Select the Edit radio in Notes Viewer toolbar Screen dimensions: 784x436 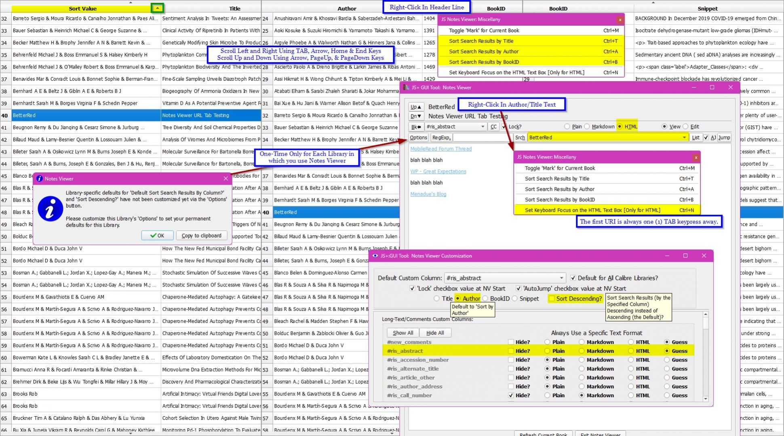click(x=685, y=127)
